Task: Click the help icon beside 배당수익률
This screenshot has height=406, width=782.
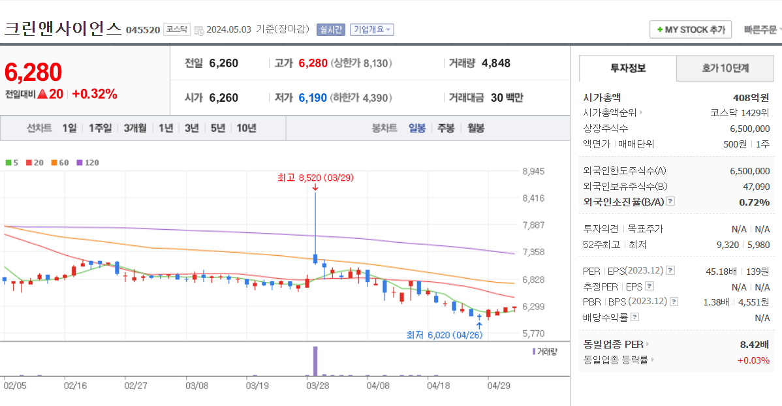Action: coord(635,317)
